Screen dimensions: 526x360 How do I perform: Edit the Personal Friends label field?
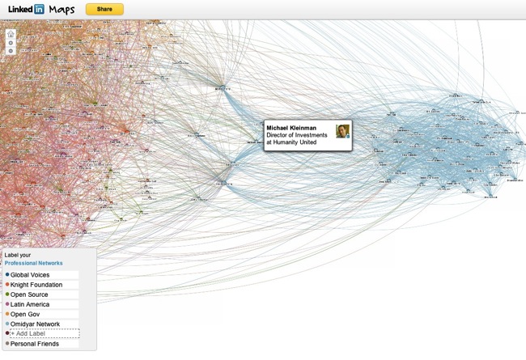tap(44, 344)
